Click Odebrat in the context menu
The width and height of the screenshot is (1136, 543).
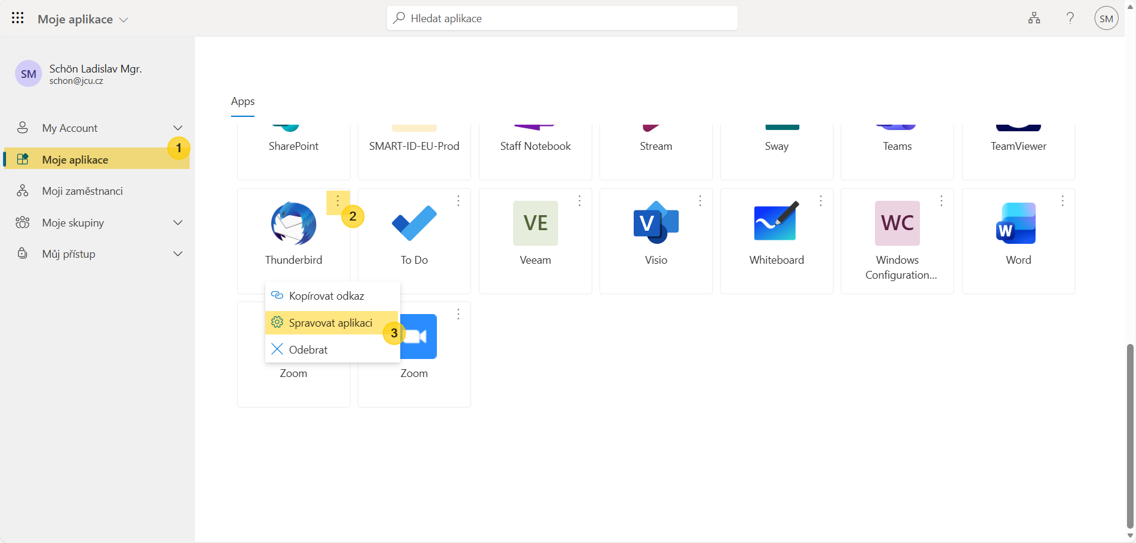(308, 349)
